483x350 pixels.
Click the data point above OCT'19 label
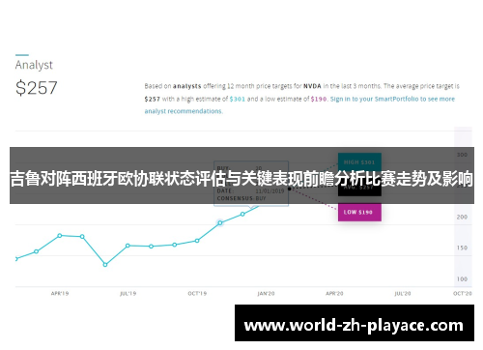click(197, 241)
